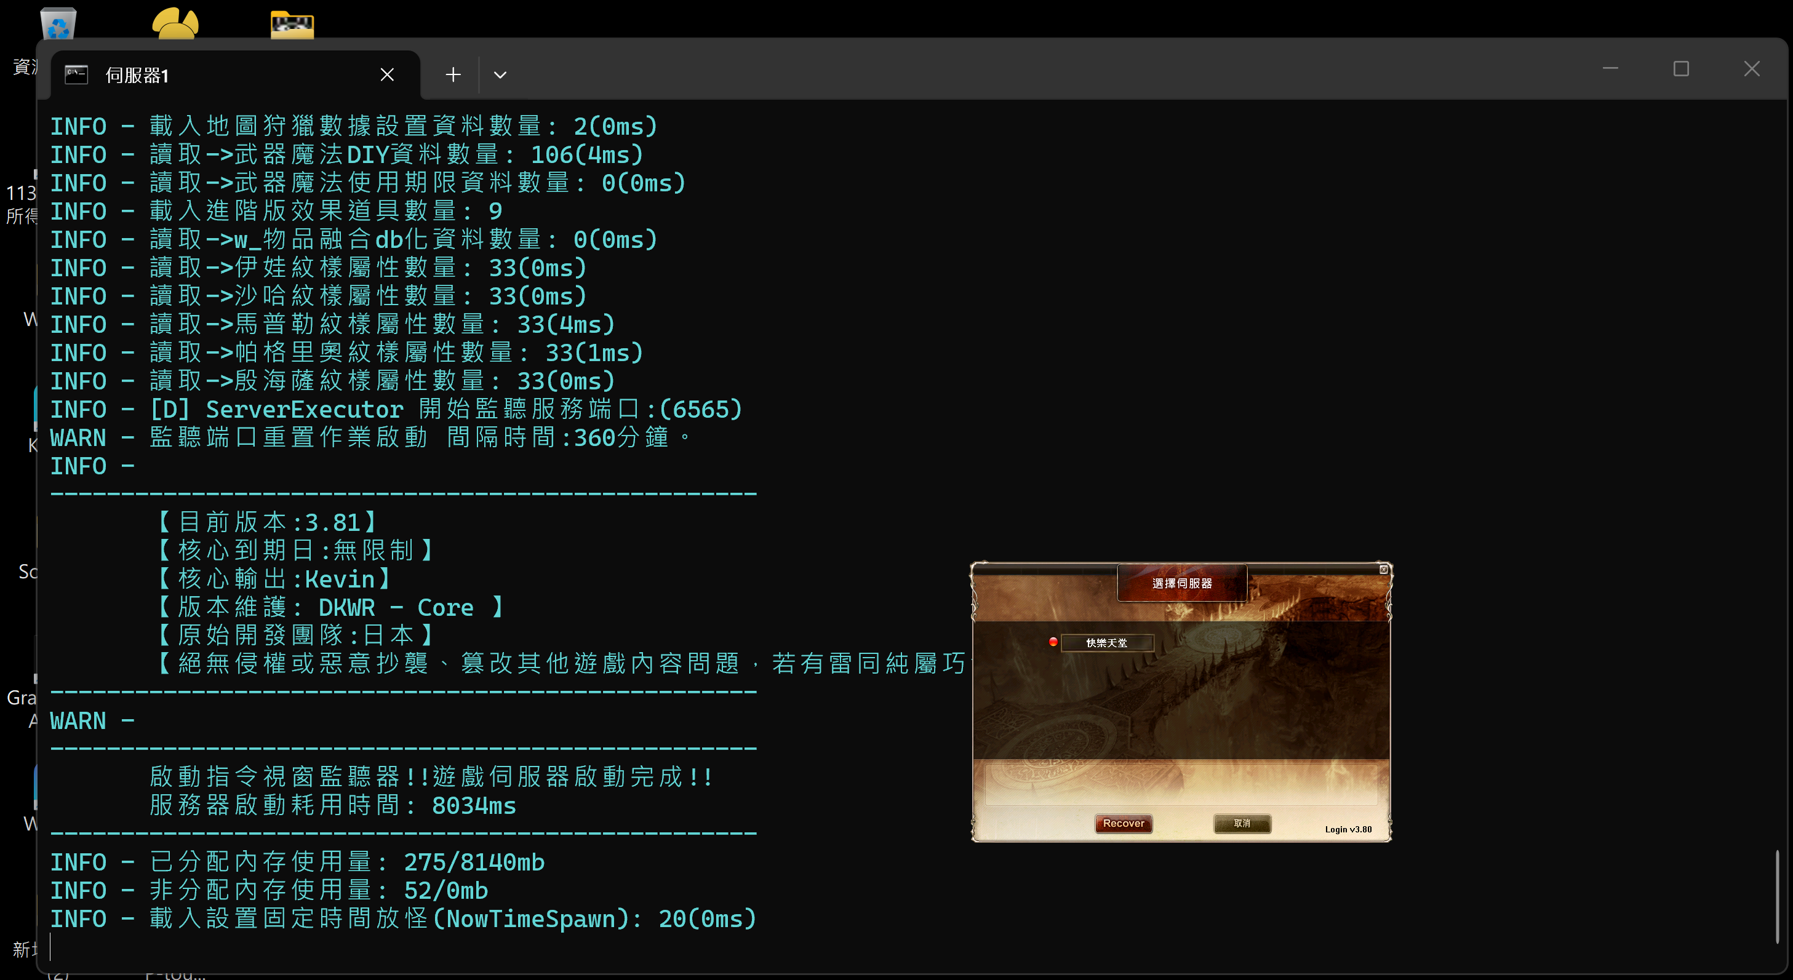
Task: Click the 選擇伺服器 dialog title
Action: tap(1182, 583)
